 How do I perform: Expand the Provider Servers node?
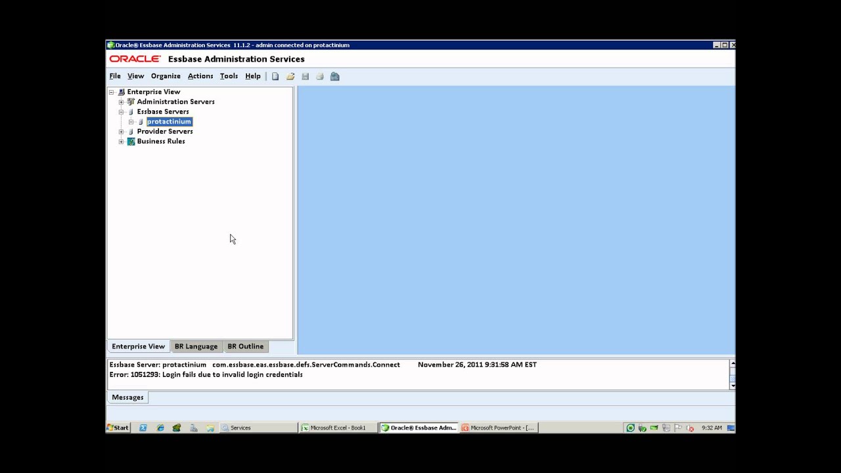(121, 131)
